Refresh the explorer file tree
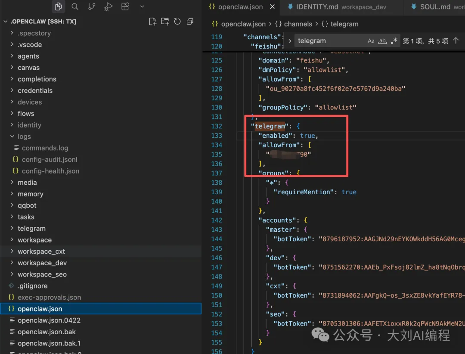This screenshot has height=354, width=465. click(177, 22)
